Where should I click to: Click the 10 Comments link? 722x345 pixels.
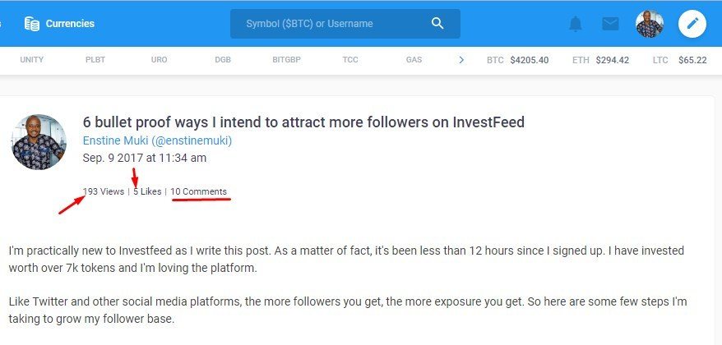[198, 191]
